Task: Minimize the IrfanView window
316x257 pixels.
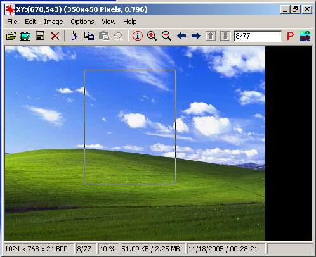Action: pos(285,9)
